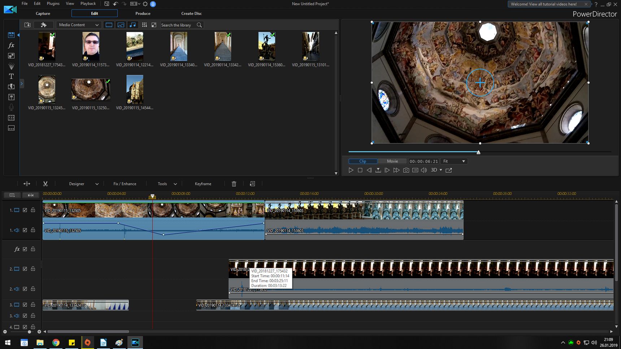Toggle the video filter in library

tap(109, 25)
